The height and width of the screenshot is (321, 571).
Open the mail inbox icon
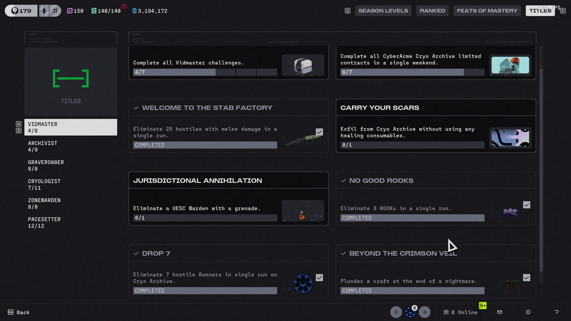500,312
